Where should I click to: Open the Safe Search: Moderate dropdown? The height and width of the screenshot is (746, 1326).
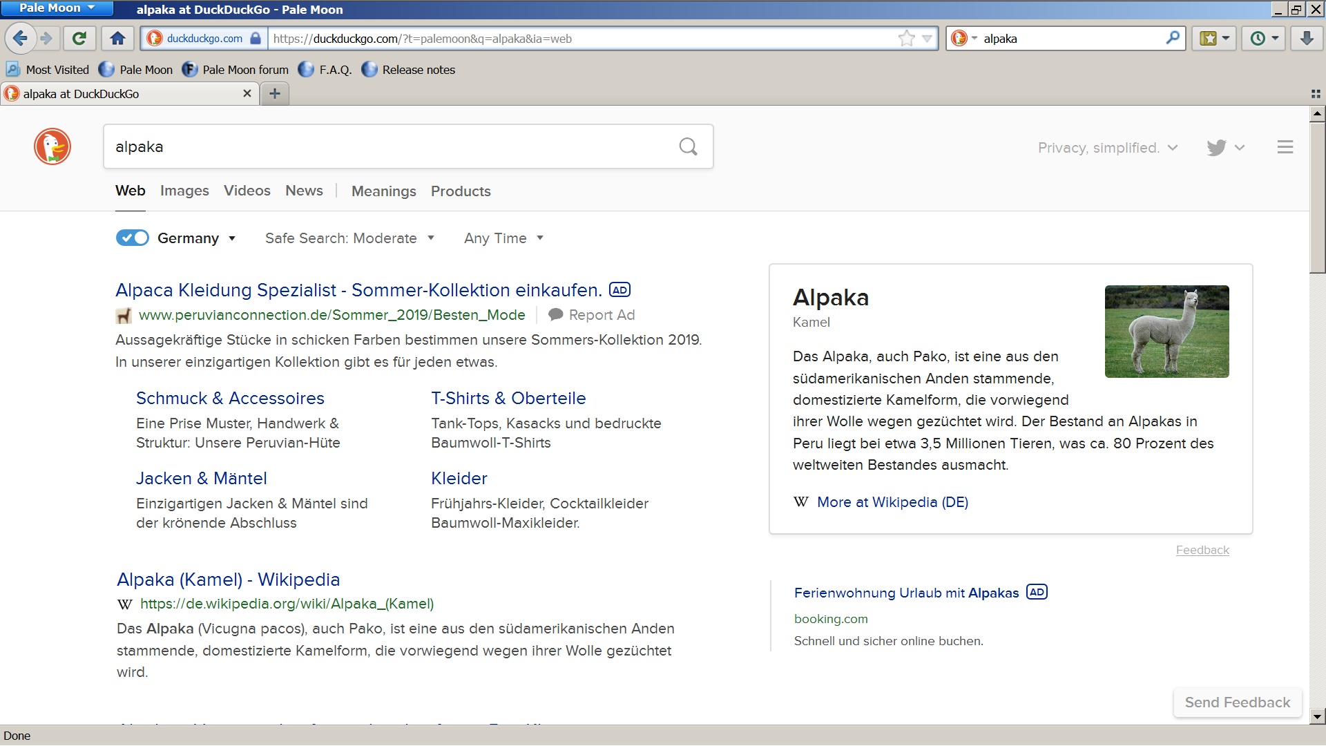(x=349, y=238)
